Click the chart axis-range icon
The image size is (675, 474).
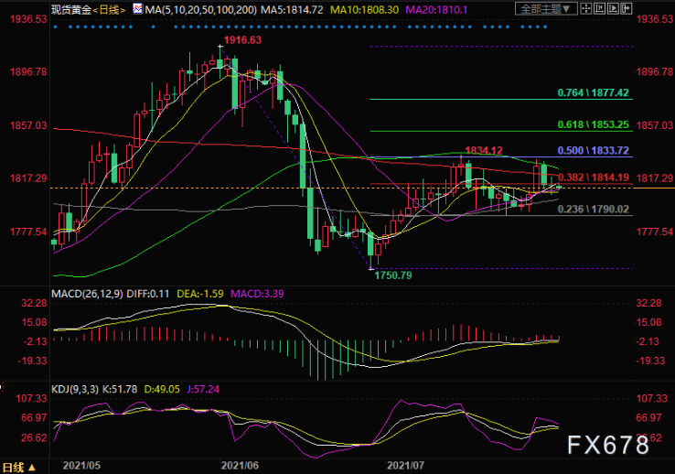(x=599, y=8)
